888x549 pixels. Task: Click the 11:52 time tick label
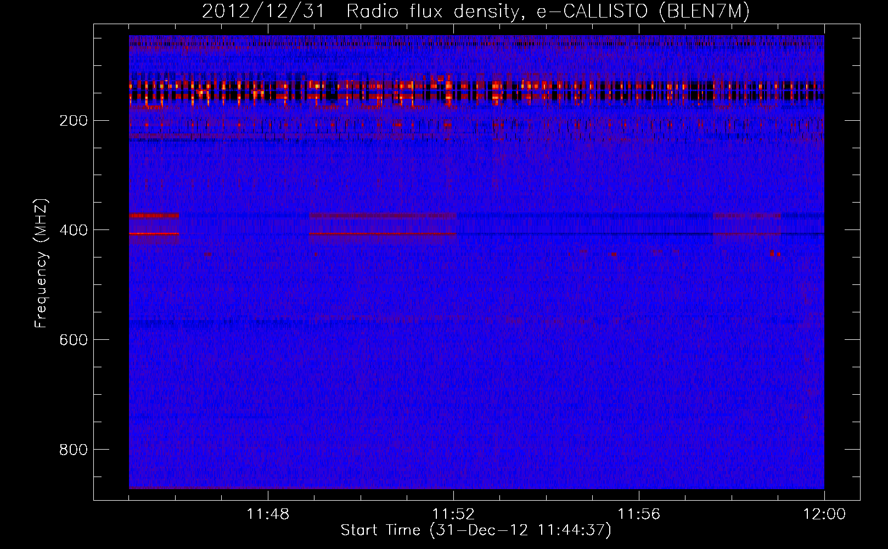453,514
